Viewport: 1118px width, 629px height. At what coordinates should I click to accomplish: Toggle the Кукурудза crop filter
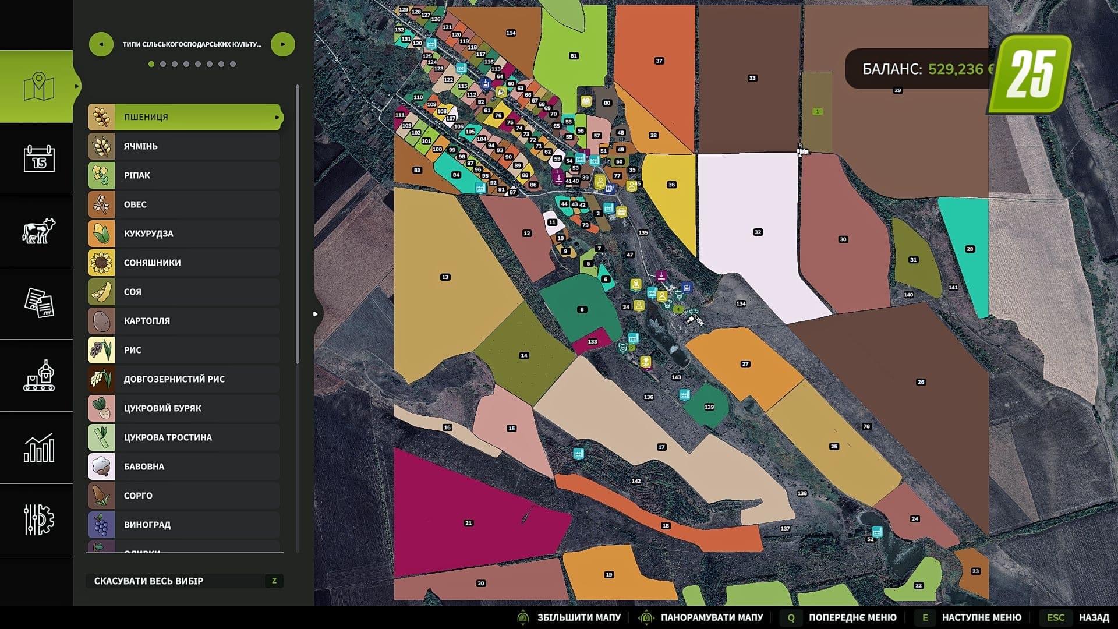click(x=185, y=234)
